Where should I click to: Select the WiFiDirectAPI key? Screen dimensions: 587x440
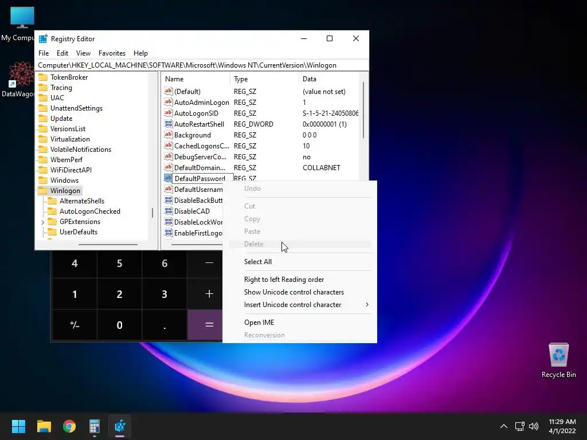[x=71, y=170]
